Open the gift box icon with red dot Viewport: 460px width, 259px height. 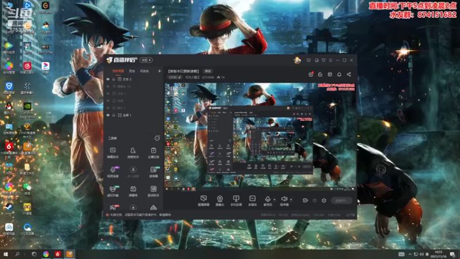tap(310, 74)
